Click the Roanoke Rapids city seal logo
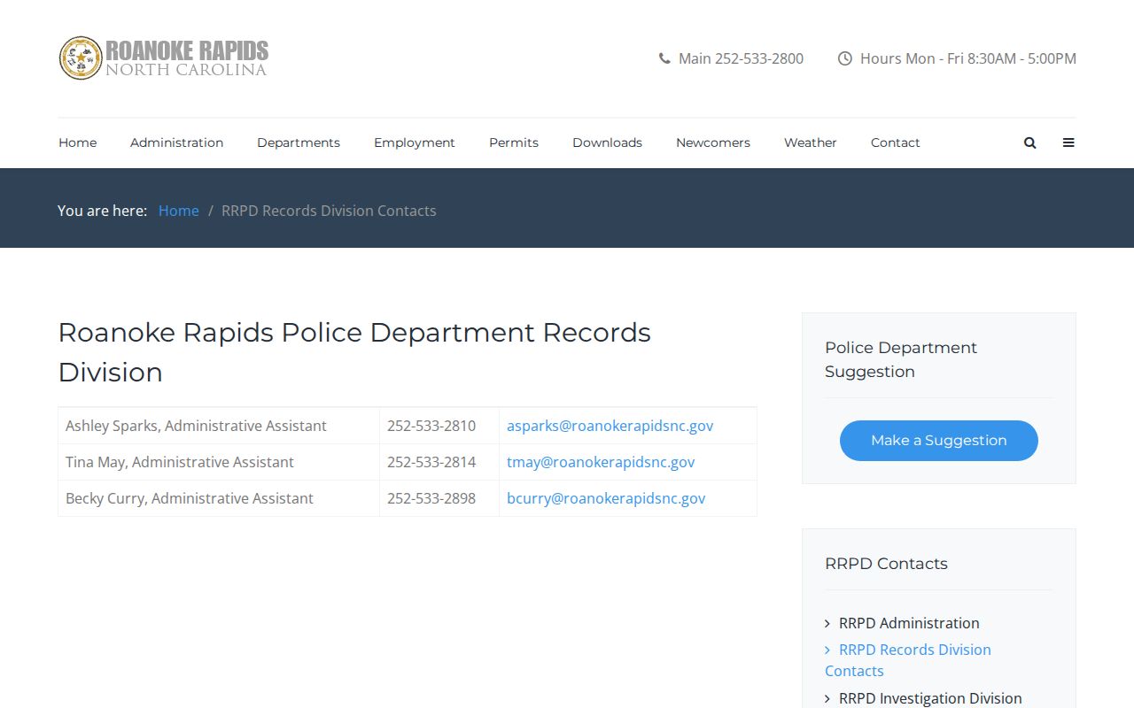The image size is (1134, 708). 81,58
